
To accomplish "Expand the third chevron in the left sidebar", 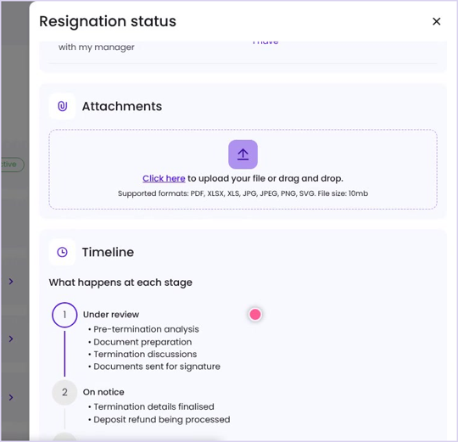I will coord(11,397).
